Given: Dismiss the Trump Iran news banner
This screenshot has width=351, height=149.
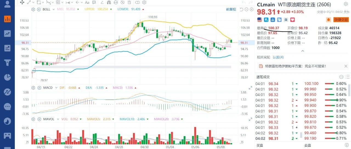Looking at the screenshot, I should [x=346, y=66].
